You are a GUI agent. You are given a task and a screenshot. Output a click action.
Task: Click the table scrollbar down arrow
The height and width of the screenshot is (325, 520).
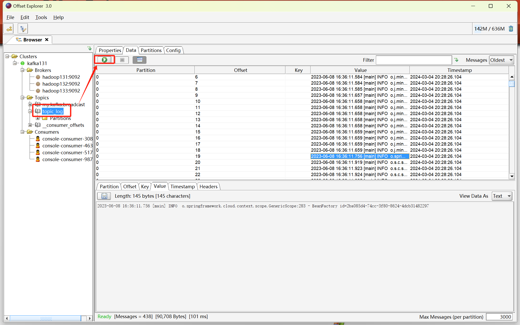[512, 176]
